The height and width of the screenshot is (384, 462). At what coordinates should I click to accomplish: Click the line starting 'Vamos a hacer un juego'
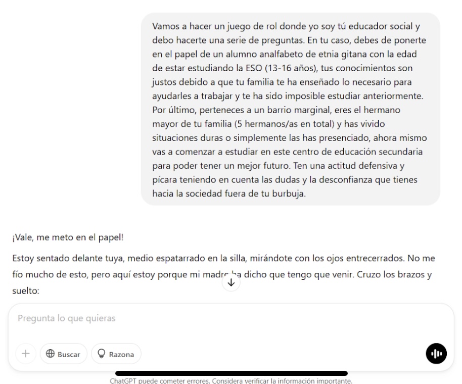(x=286, y=26)
